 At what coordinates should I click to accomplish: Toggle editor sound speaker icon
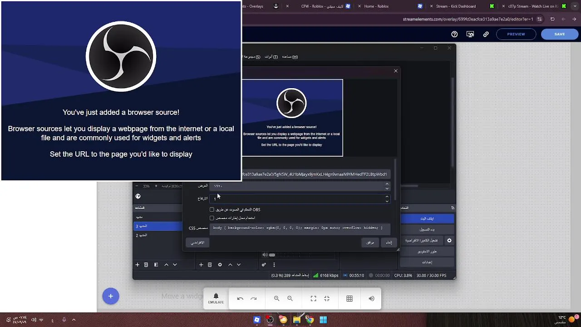tap(371, 298)
